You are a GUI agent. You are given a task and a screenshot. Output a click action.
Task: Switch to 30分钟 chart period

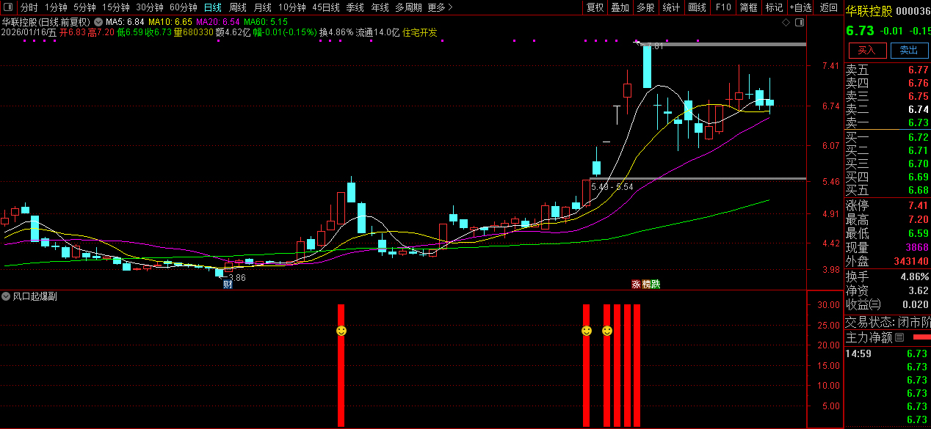[149, 7]
